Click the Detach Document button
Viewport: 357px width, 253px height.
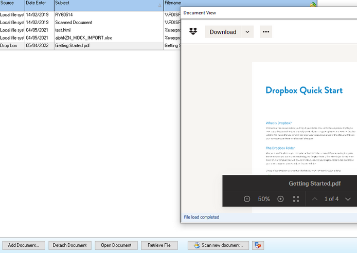coord(70,245)
